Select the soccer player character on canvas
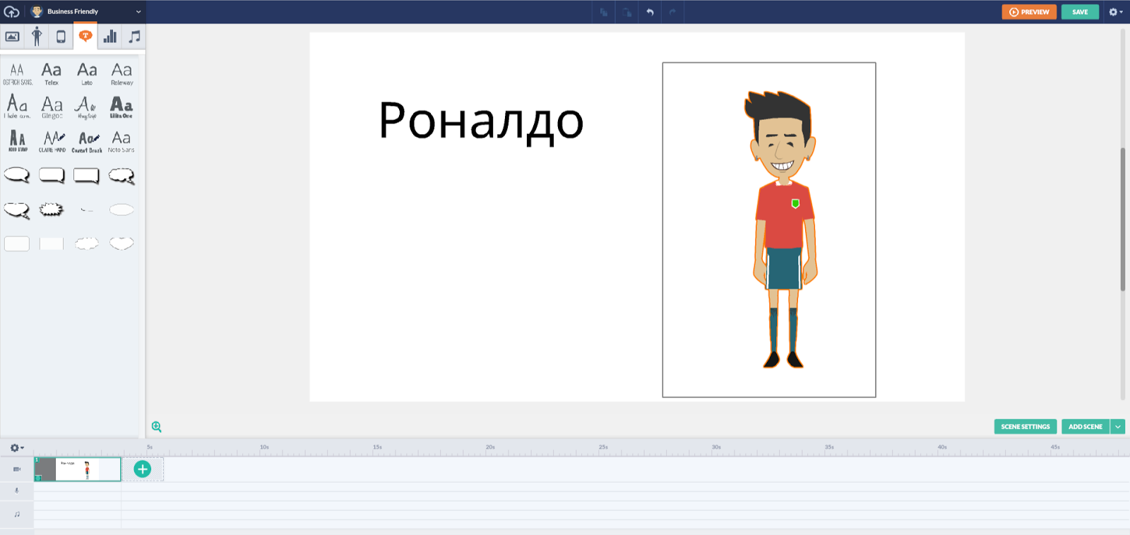Screen dimensions: 1130x535 783,229
